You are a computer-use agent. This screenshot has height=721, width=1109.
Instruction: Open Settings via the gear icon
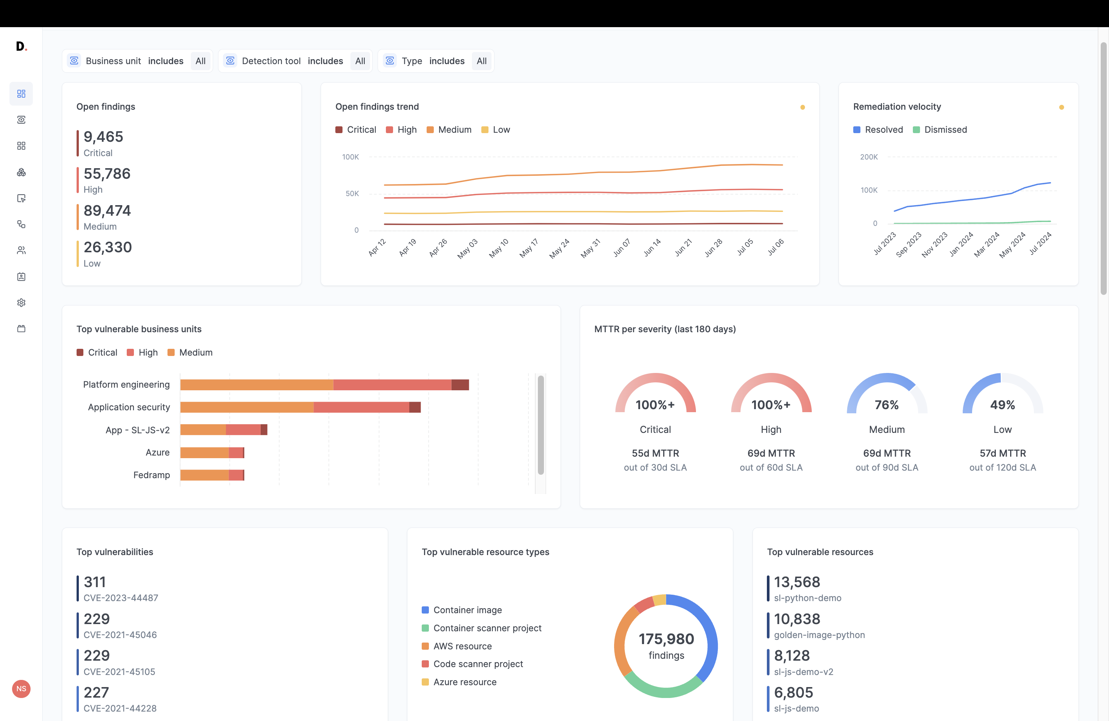(x=21, y=302)
